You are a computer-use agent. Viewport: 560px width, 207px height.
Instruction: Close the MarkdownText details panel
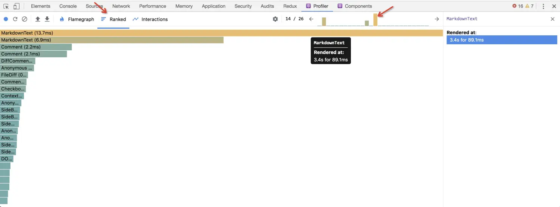(553, 19)
